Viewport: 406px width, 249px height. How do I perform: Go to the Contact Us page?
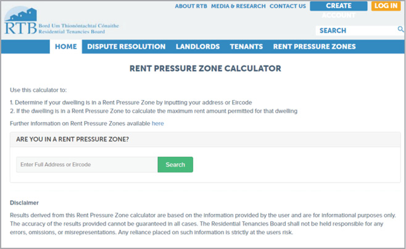click(288, 6)
